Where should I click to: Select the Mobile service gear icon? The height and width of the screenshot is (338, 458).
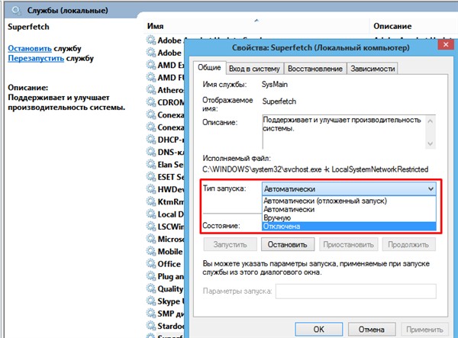click(151, 251)
